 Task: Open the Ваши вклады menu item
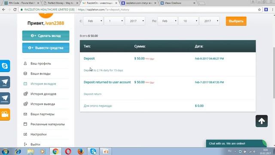pos(40,74)
